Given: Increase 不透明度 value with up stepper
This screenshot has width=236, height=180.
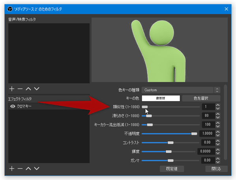Looking at the screenshot, I should 218,132.
